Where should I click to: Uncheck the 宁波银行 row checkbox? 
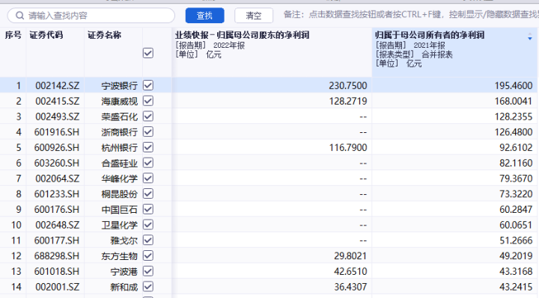point(148,85)
